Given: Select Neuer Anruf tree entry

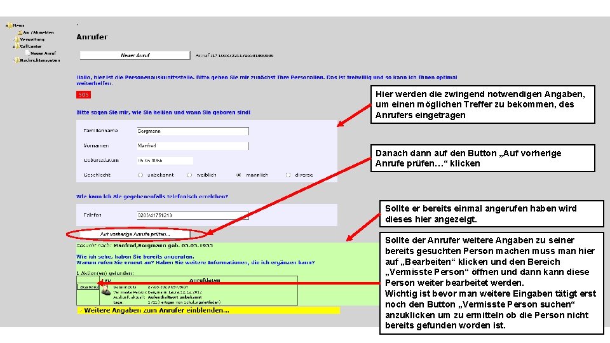Looking at the screenshot, I should pyautogui.click(x=43, y=53).
